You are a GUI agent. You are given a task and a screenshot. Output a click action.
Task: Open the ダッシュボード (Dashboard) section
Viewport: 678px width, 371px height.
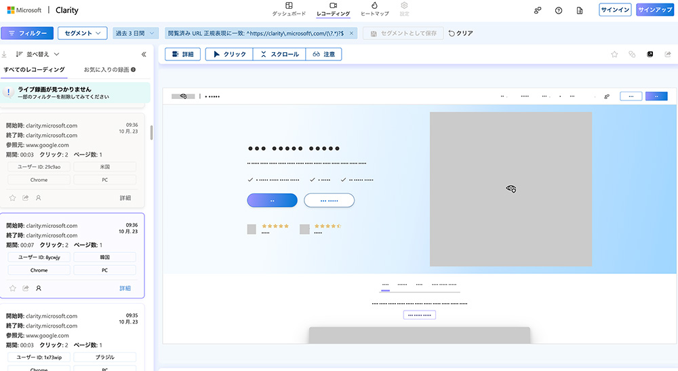coord(289,9)
